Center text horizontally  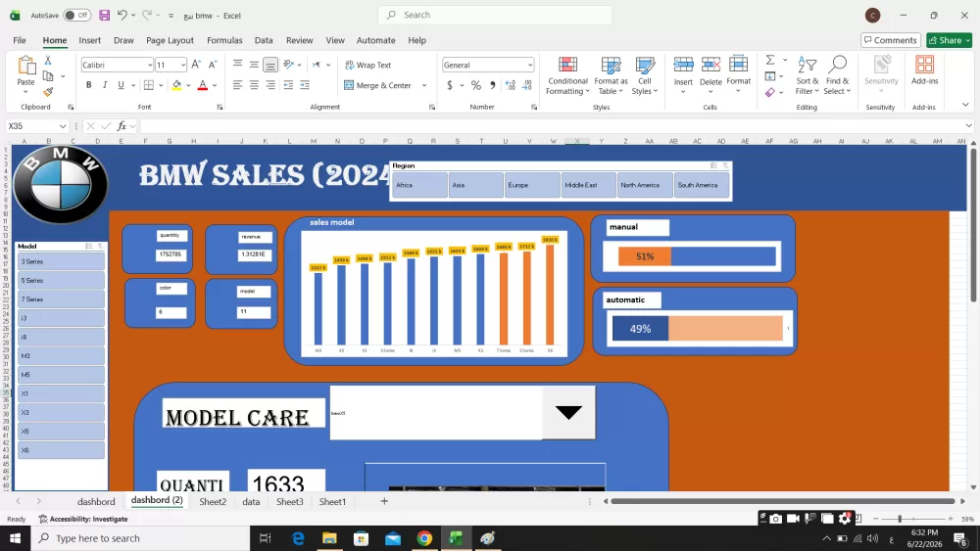[x=254, y=85]
